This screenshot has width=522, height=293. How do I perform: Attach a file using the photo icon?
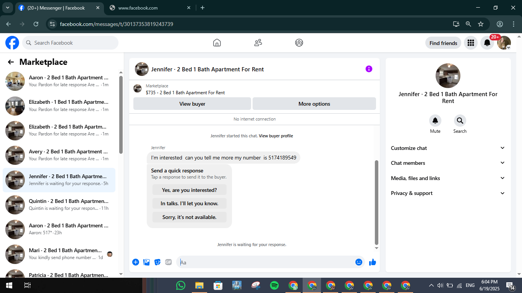point(146,262)
